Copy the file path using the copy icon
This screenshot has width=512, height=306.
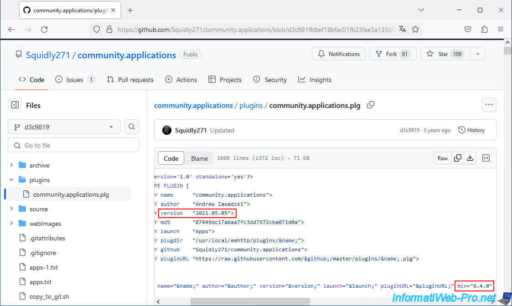click(371, 105)
